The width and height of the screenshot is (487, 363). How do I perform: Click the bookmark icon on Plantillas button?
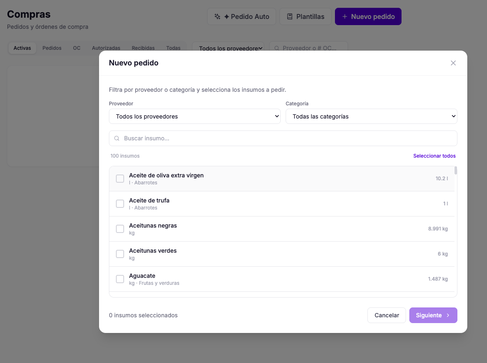289,16
